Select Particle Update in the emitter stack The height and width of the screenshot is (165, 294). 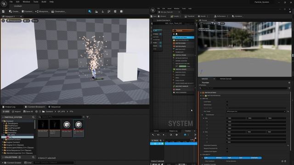tap(183, 69)
